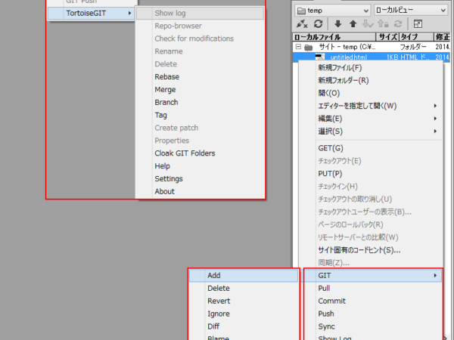Click the connect to remote server icon
This screenshot has width=454, height=340.
(302, 24)
